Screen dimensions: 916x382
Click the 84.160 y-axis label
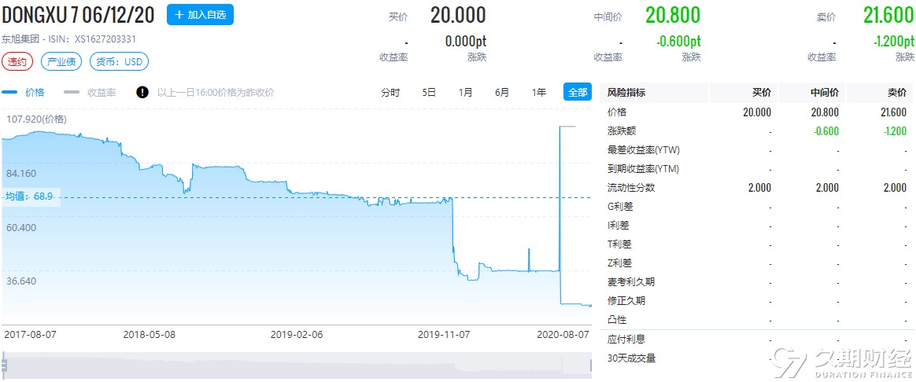pos(21,173)
